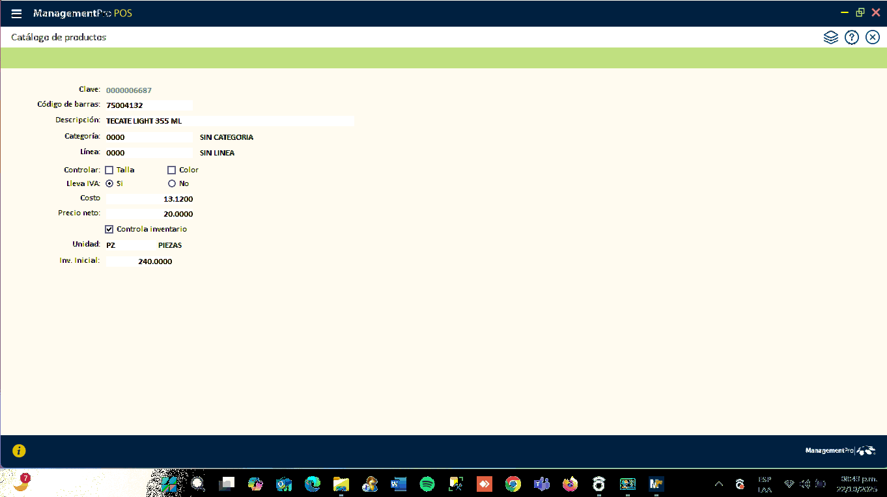The image size is (887, 497).
Task: Open the hamburger menu in the title bar
Action: [17, 14]
